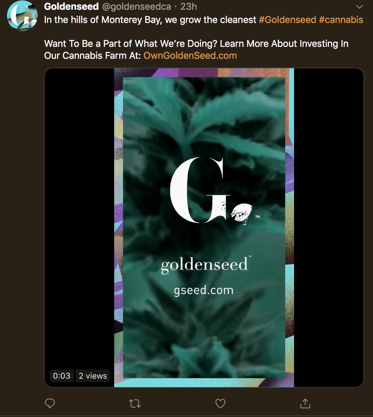Open the #cannabis hashtag
This screenshot has height=417, width=373.
coord(341,20)
